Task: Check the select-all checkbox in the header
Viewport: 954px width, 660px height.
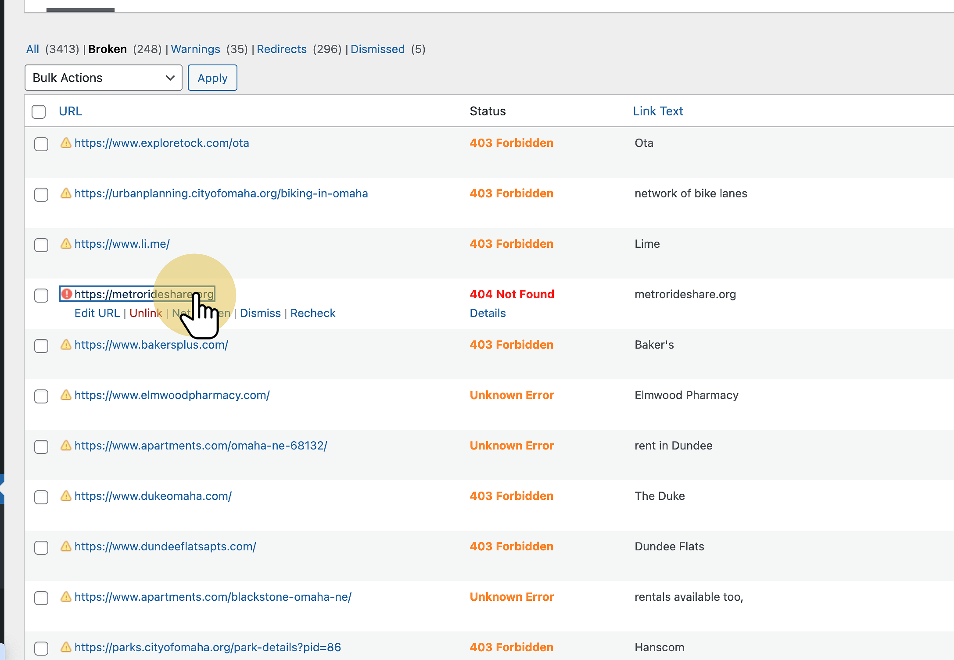Action: click(x=39, y=112)
